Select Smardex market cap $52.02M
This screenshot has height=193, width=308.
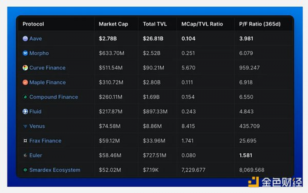coord(110,170)
